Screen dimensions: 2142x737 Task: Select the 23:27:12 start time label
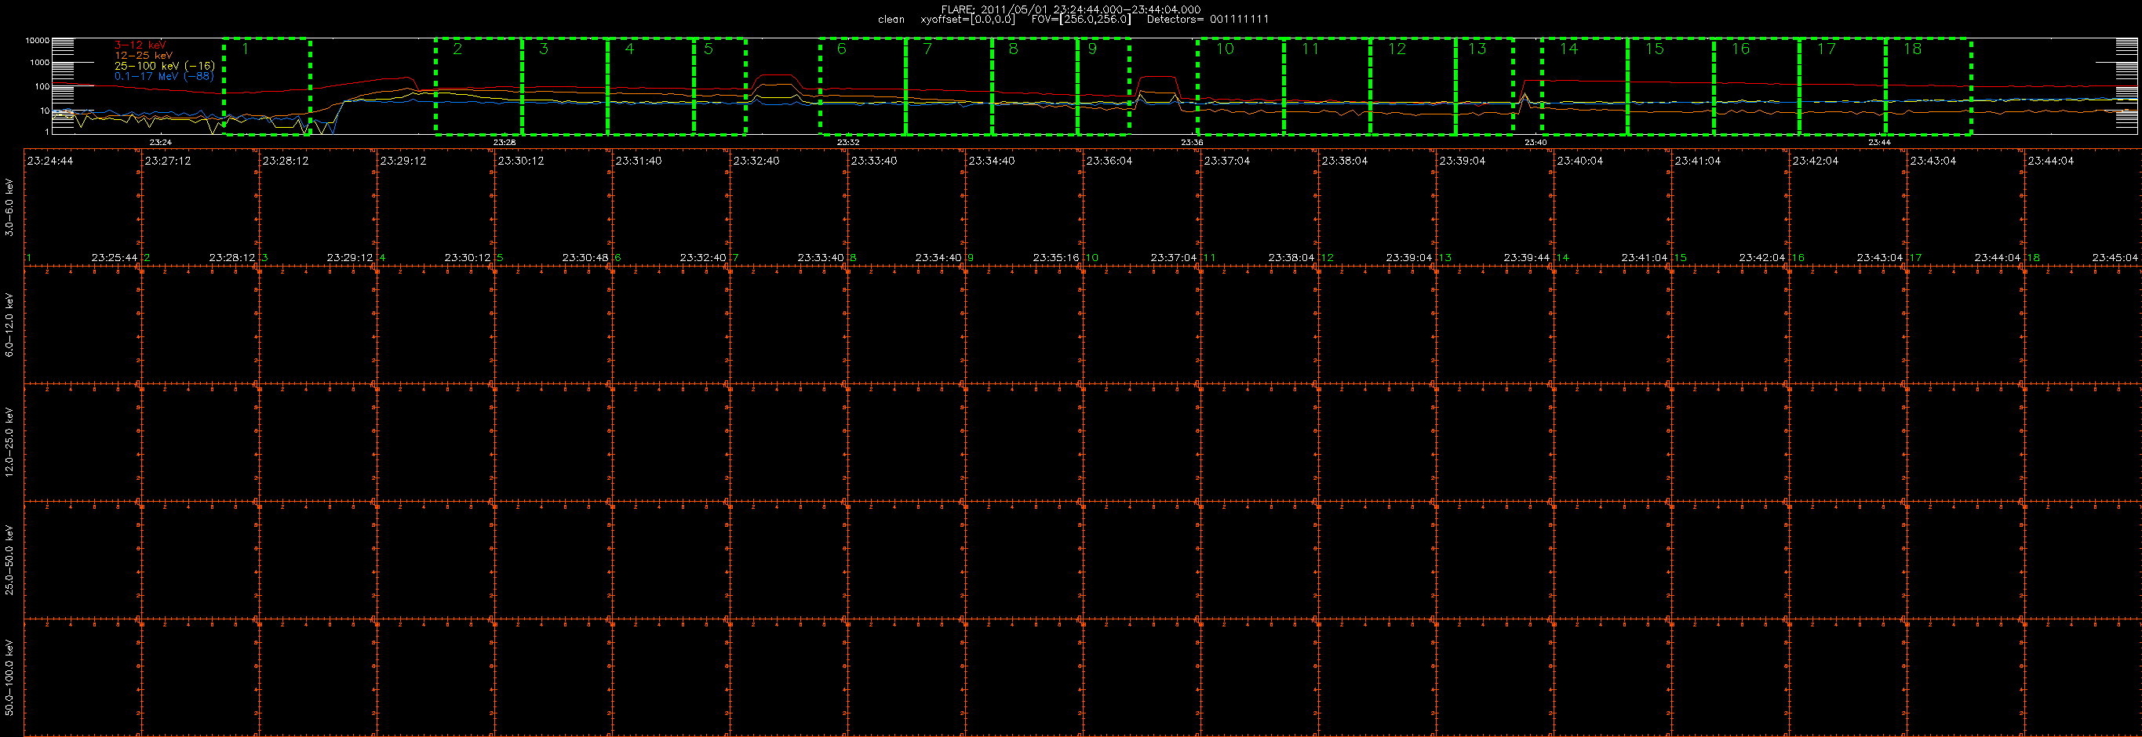coord(168,162)
